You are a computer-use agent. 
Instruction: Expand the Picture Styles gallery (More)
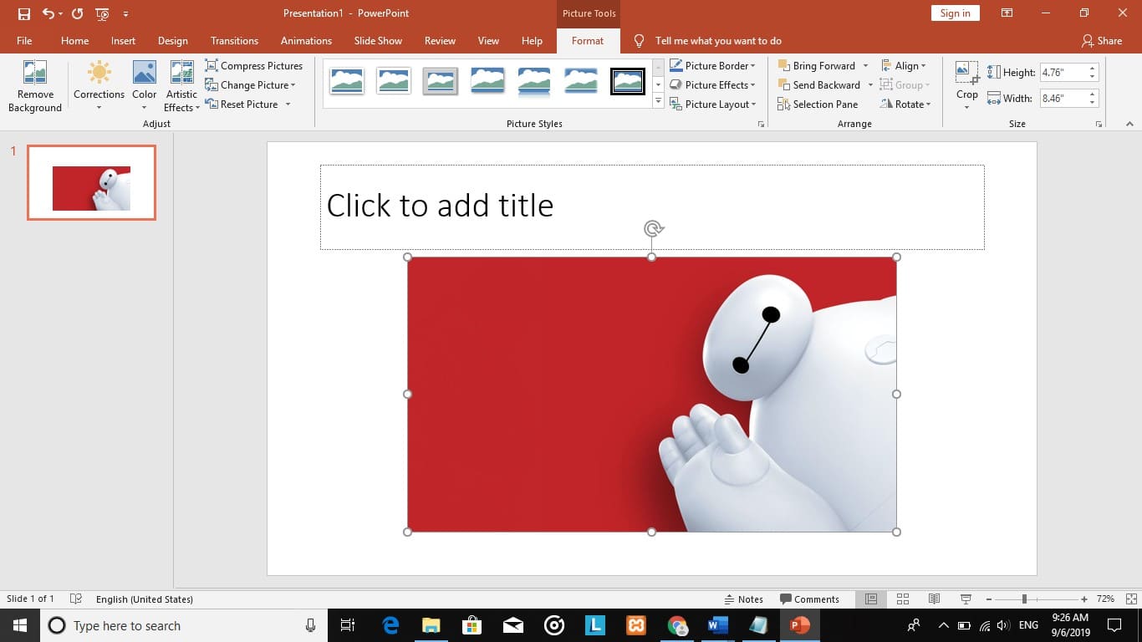coord(658,102)
